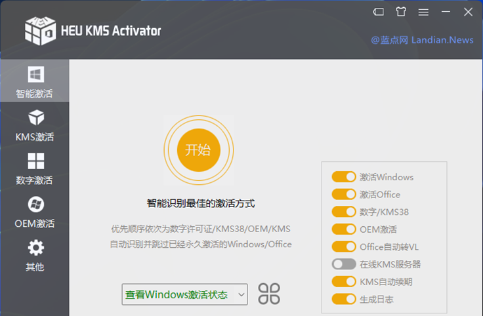
Task: Click the skin shirt icon in title bar
Action: (401, 12)
